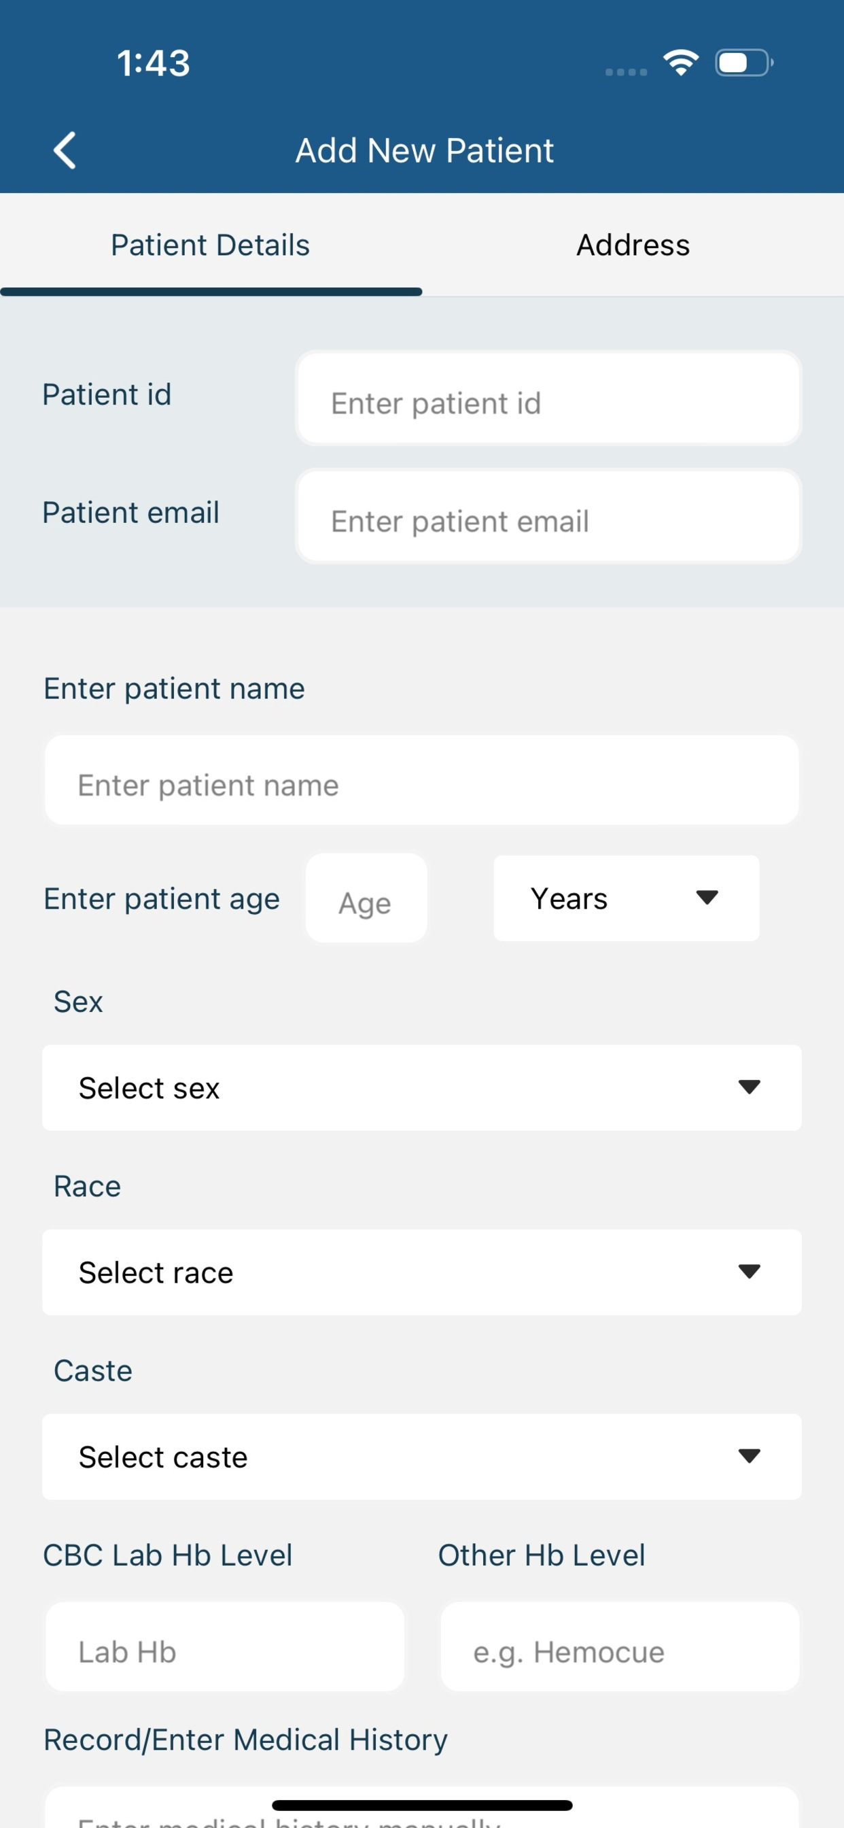Click the Select sex arrow icon
Viewport: 844px width, 1828px height.
749,1087
